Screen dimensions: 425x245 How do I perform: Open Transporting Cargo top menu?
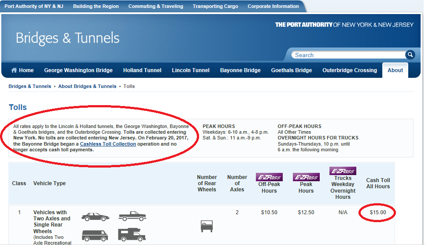(x=215, y=6)
